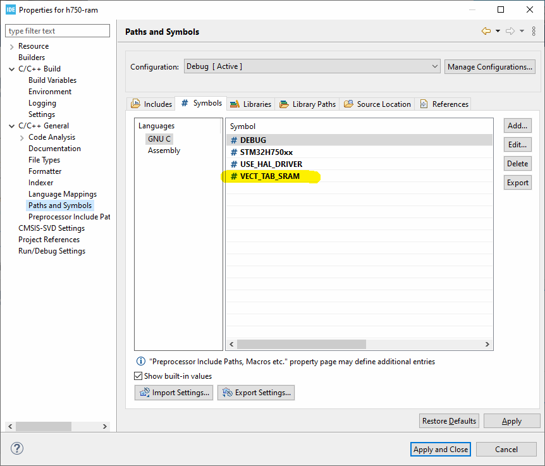
Task: Switch to the Includes tab
Action: (151, 104)
